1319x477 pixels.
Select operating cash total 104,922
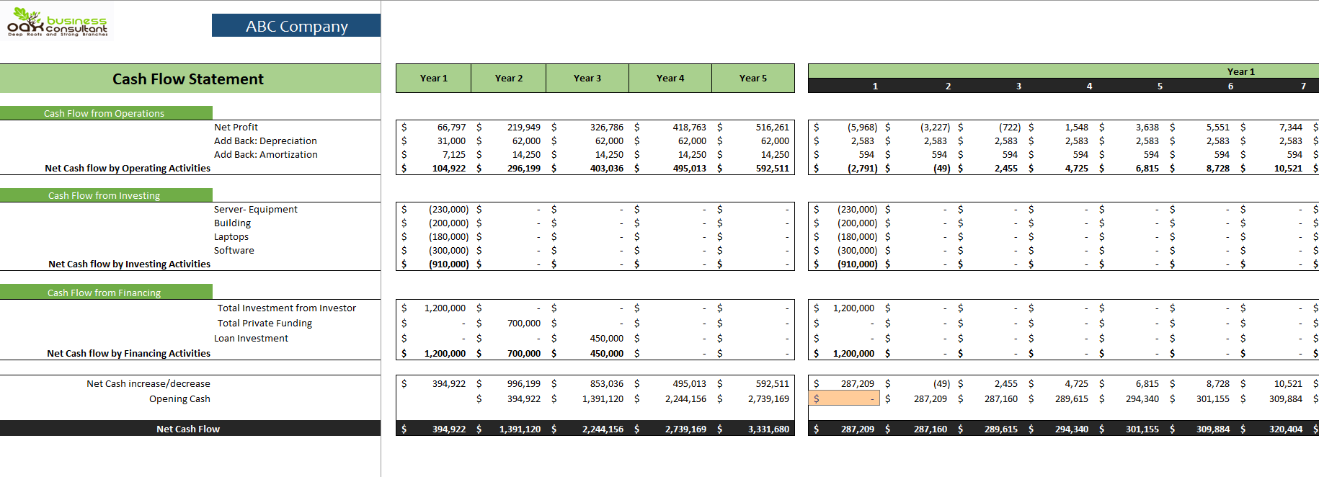pos(449,168)
